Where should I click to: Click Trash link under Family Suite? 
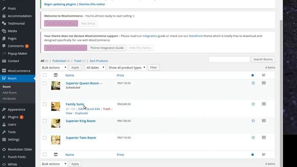[107, 109]
